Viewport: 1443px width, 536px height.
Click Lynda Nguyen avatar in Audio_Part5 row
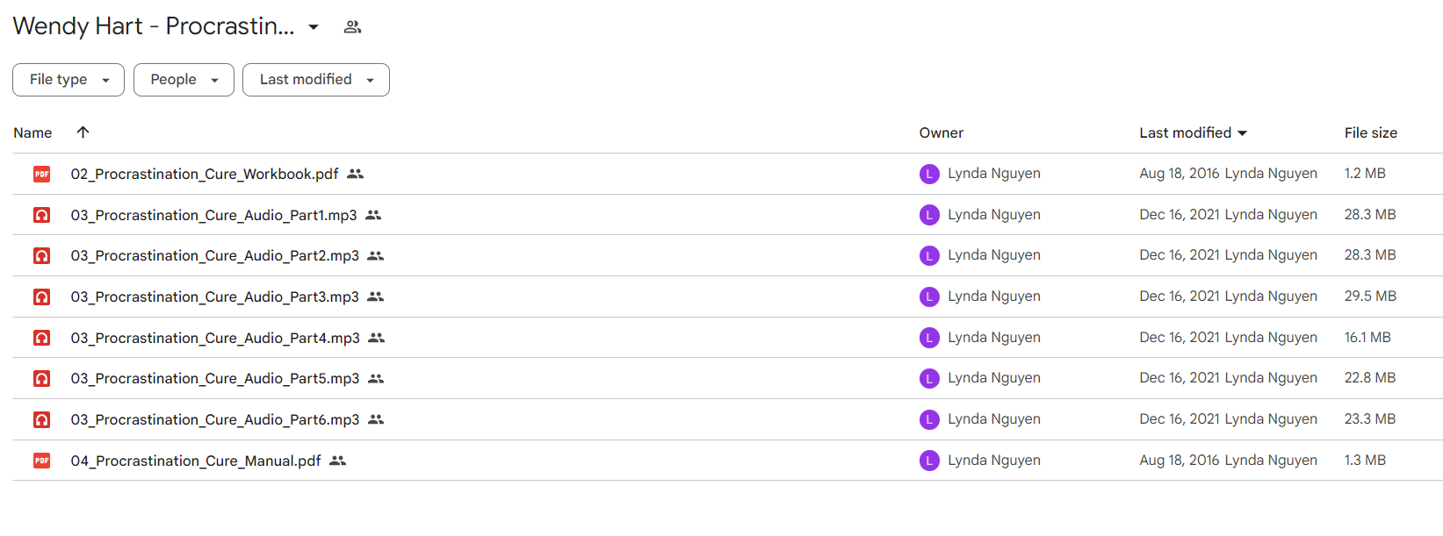point(929,378)
